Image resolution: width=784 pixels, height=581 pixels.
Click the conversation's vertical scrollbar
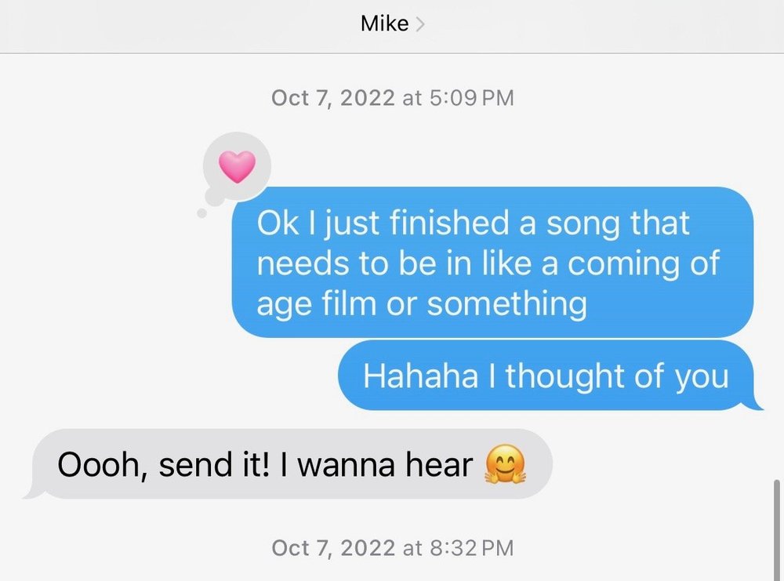[776, 530]
